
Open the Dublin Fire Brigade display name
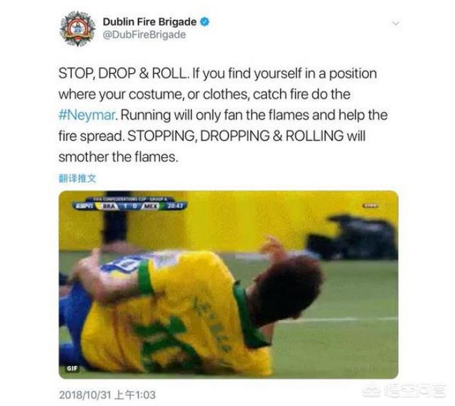(x=149, y=22)
